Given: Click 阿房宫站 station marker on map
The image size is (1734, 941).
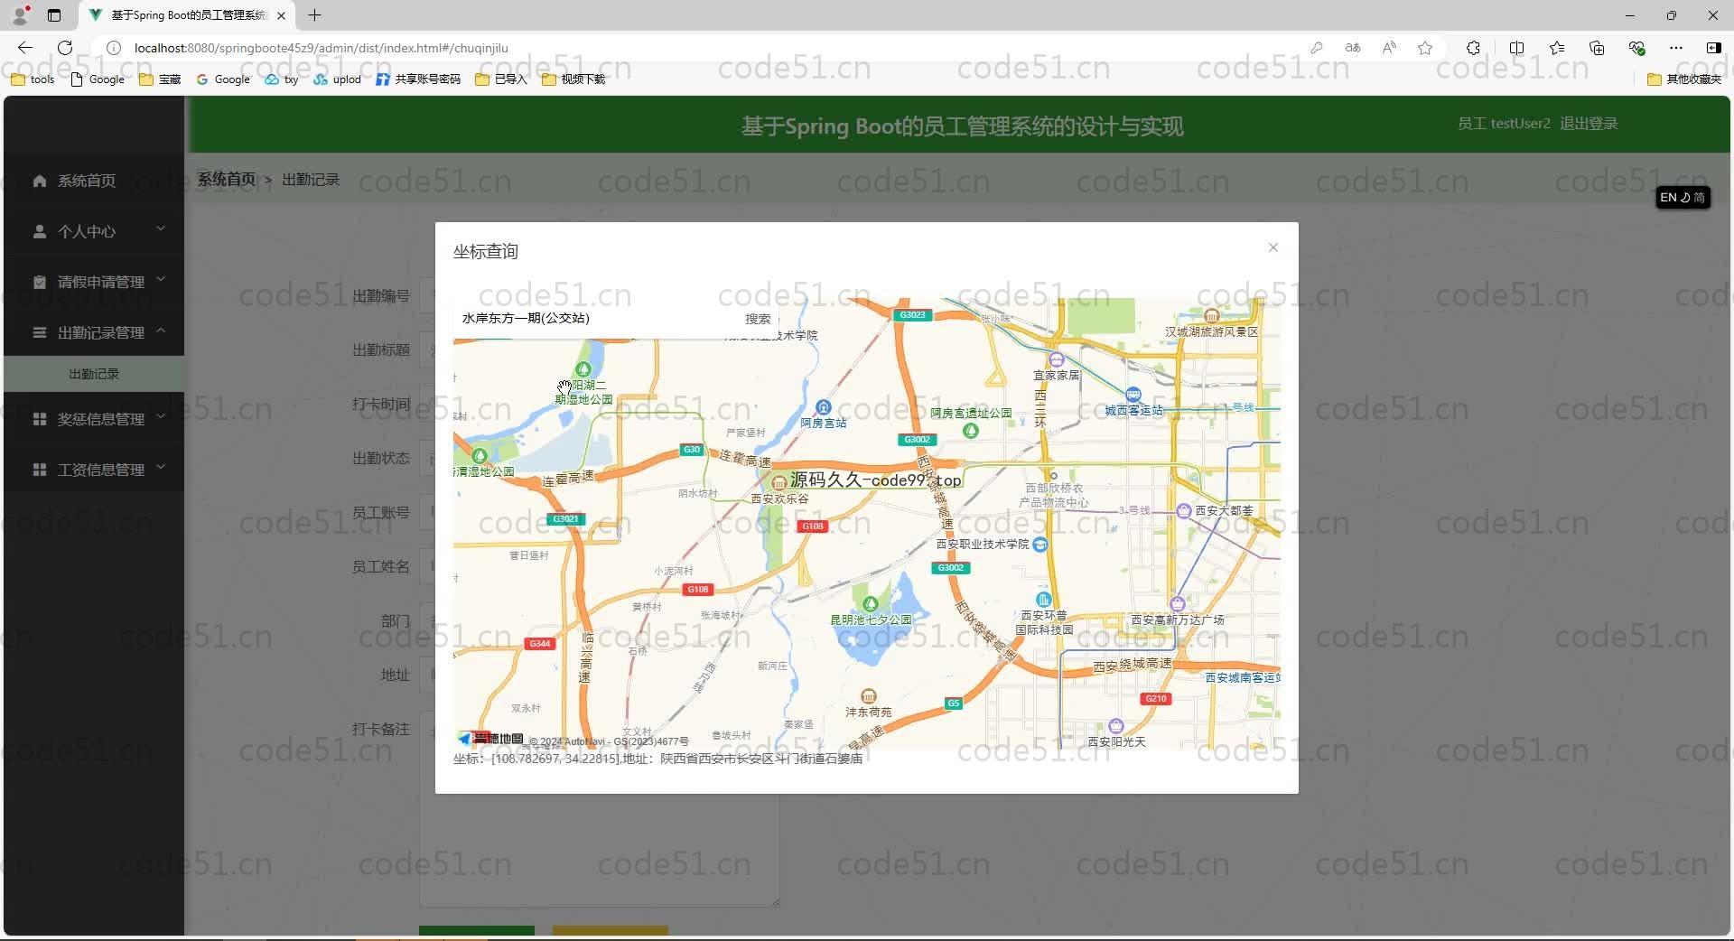Looking at the screenshot, I should (823, 407).
